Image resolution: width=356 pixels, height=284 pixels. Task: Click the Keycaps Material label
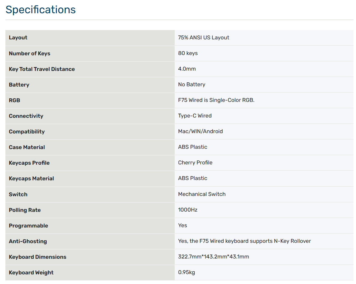coord(31,179)
